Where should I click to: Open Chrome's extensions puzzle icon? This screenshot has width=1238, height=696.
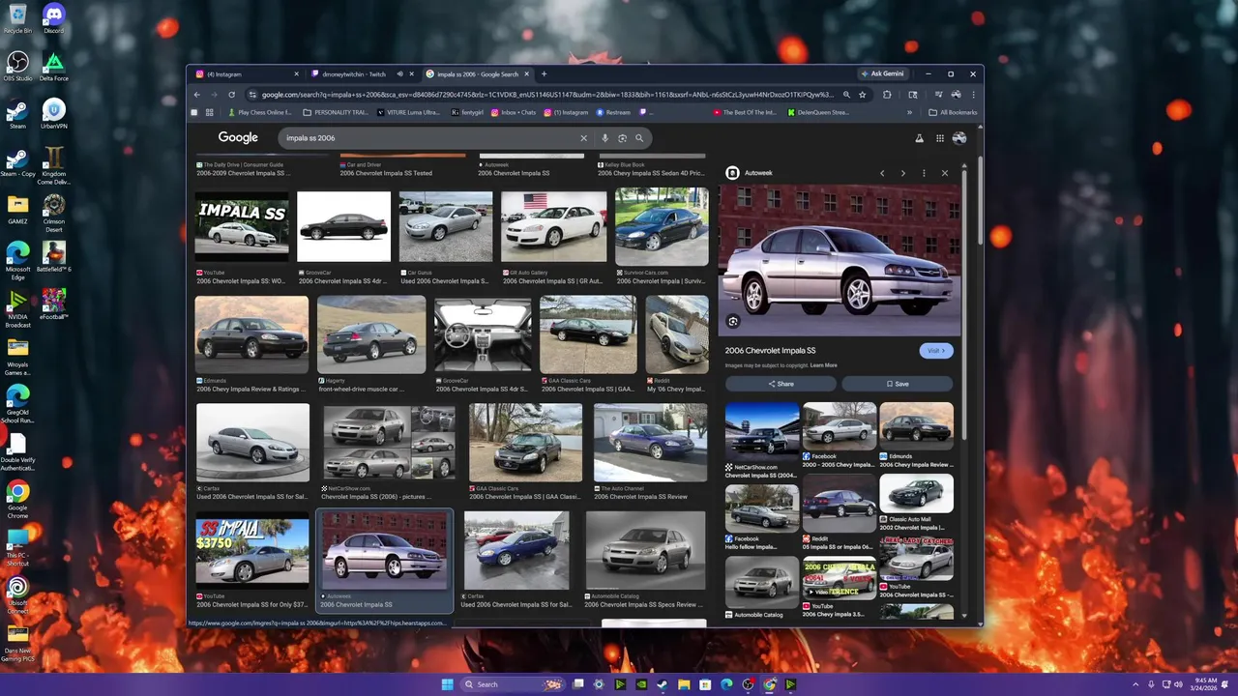(887, 95)
